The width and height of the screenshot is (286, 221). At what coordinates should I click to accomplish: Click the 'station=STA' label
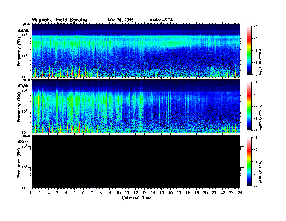point(161,20)
